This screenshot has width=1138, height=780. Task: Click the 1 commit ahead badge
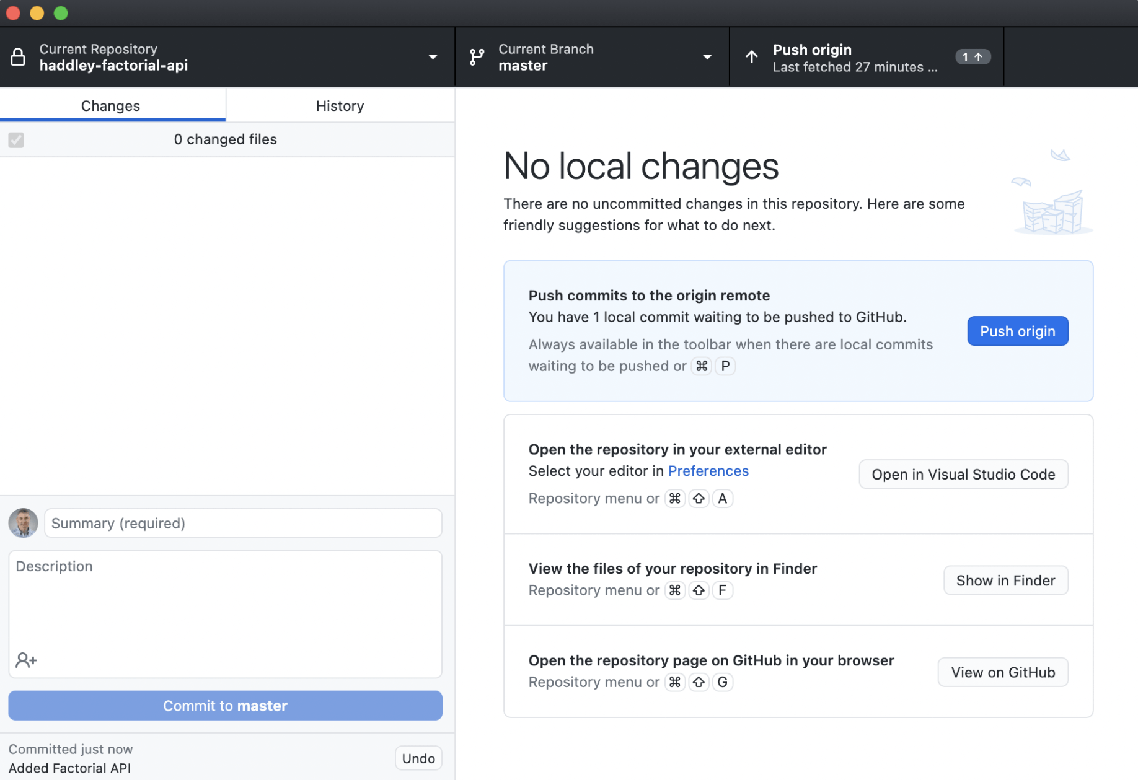(x=972, y=57)
